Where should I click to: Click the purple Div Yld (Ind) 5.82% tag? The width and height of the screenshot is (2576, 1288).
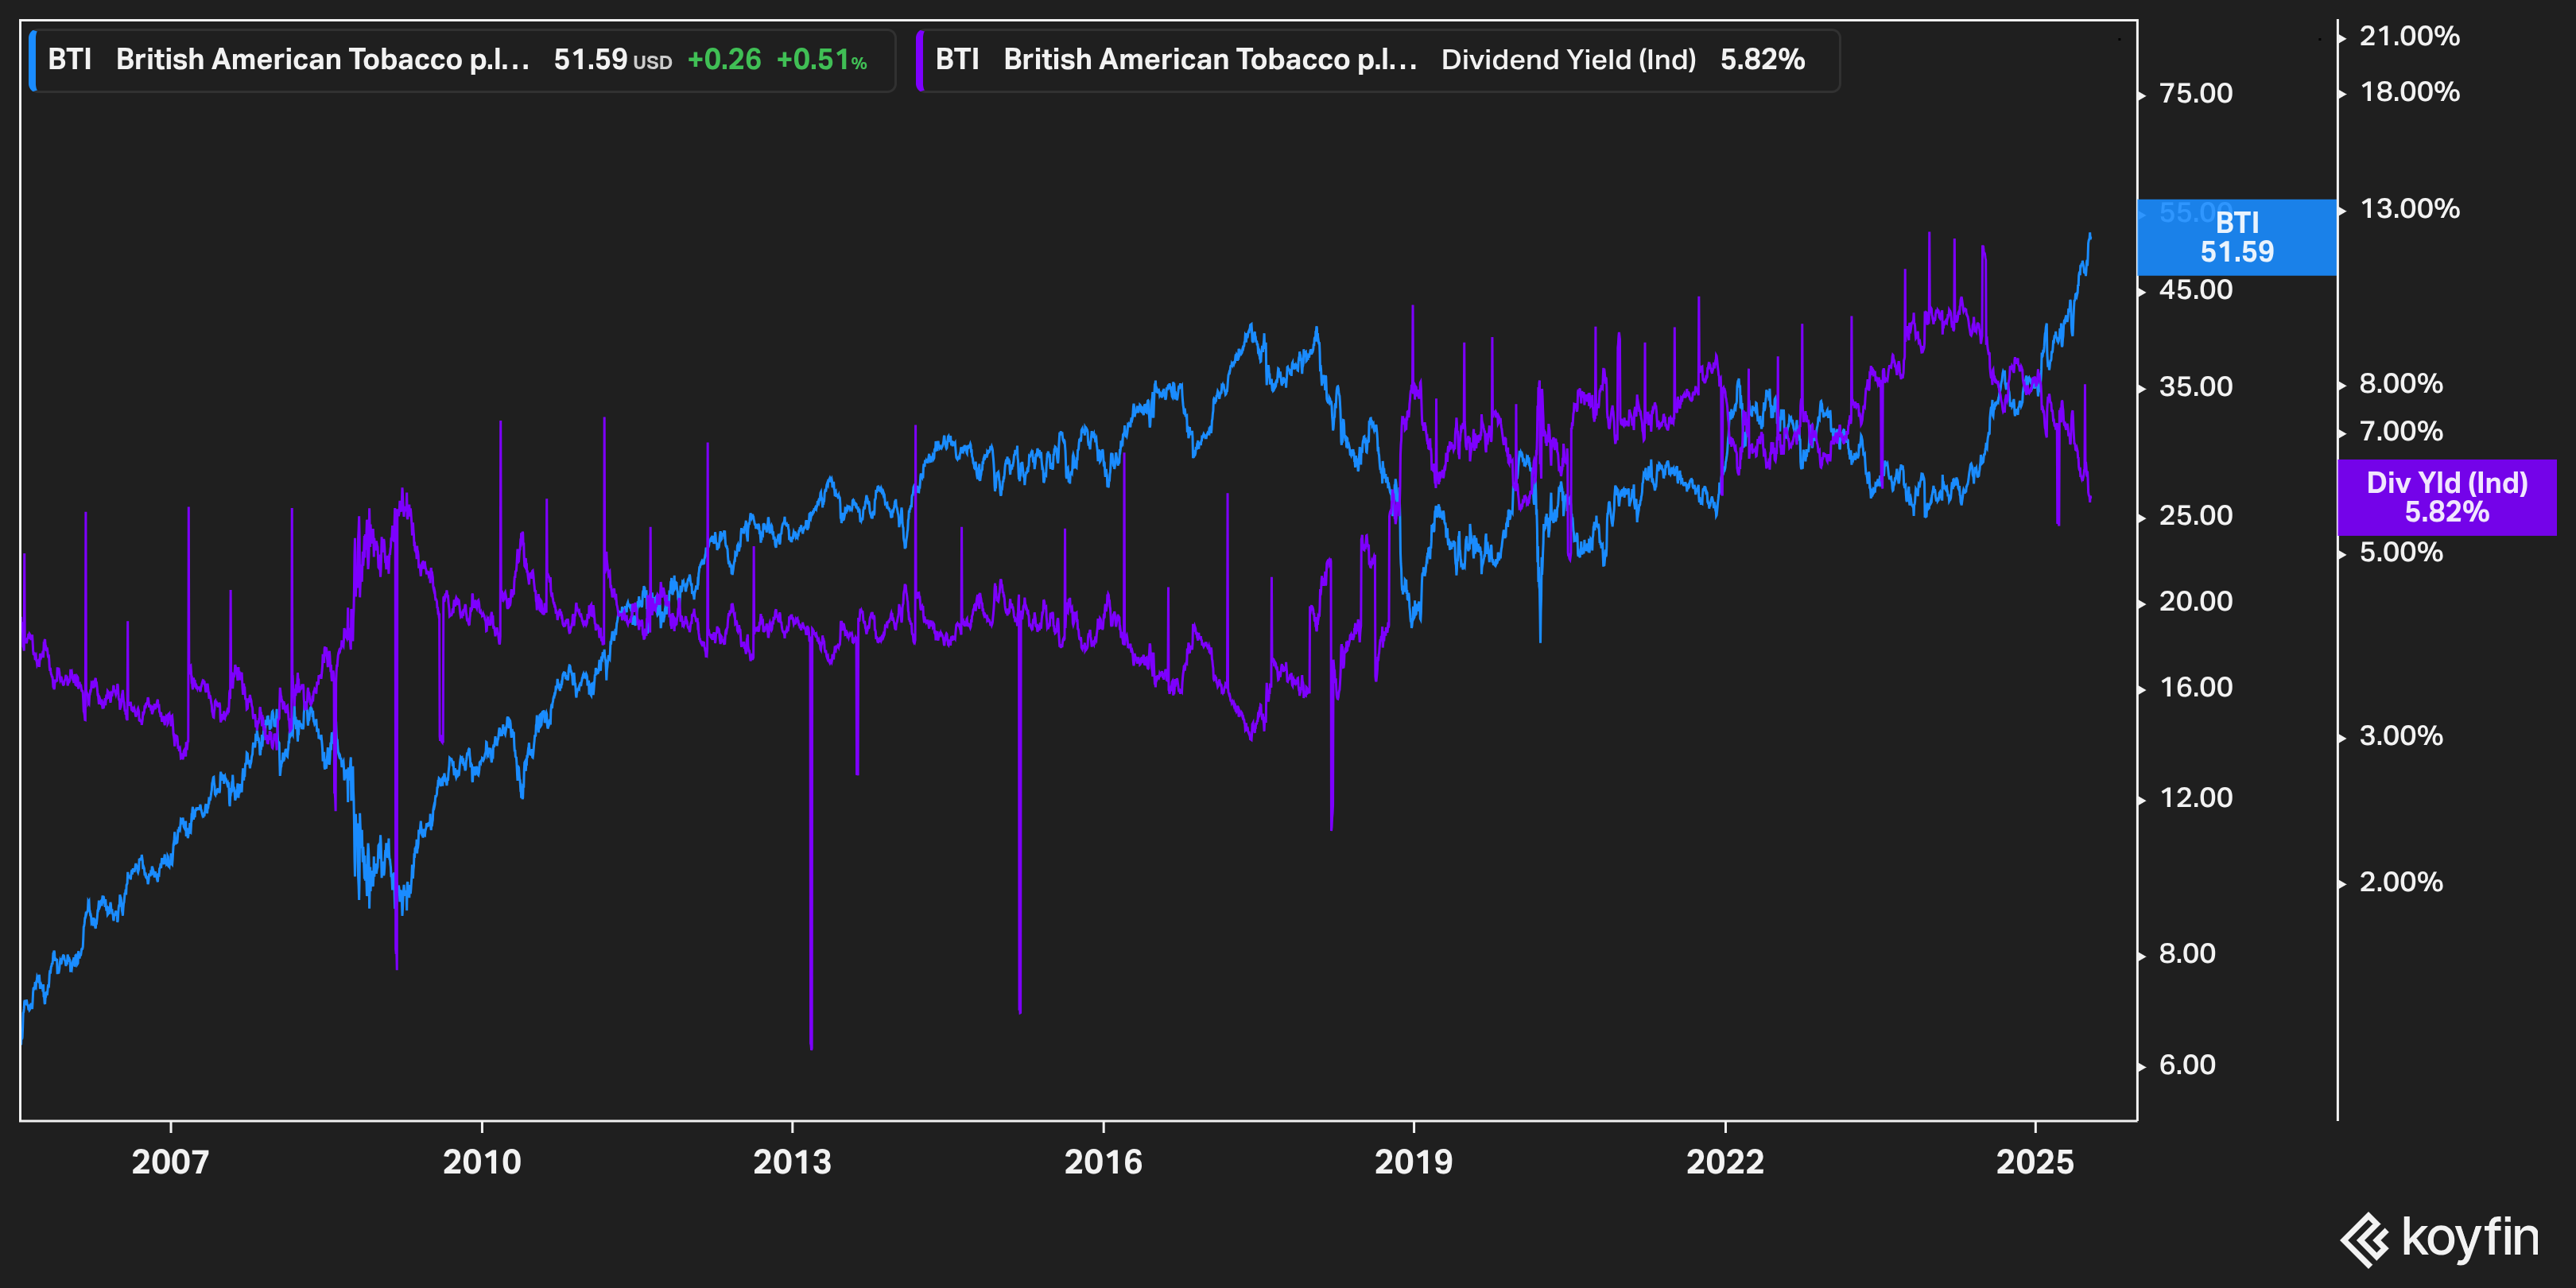point(2446,498)
